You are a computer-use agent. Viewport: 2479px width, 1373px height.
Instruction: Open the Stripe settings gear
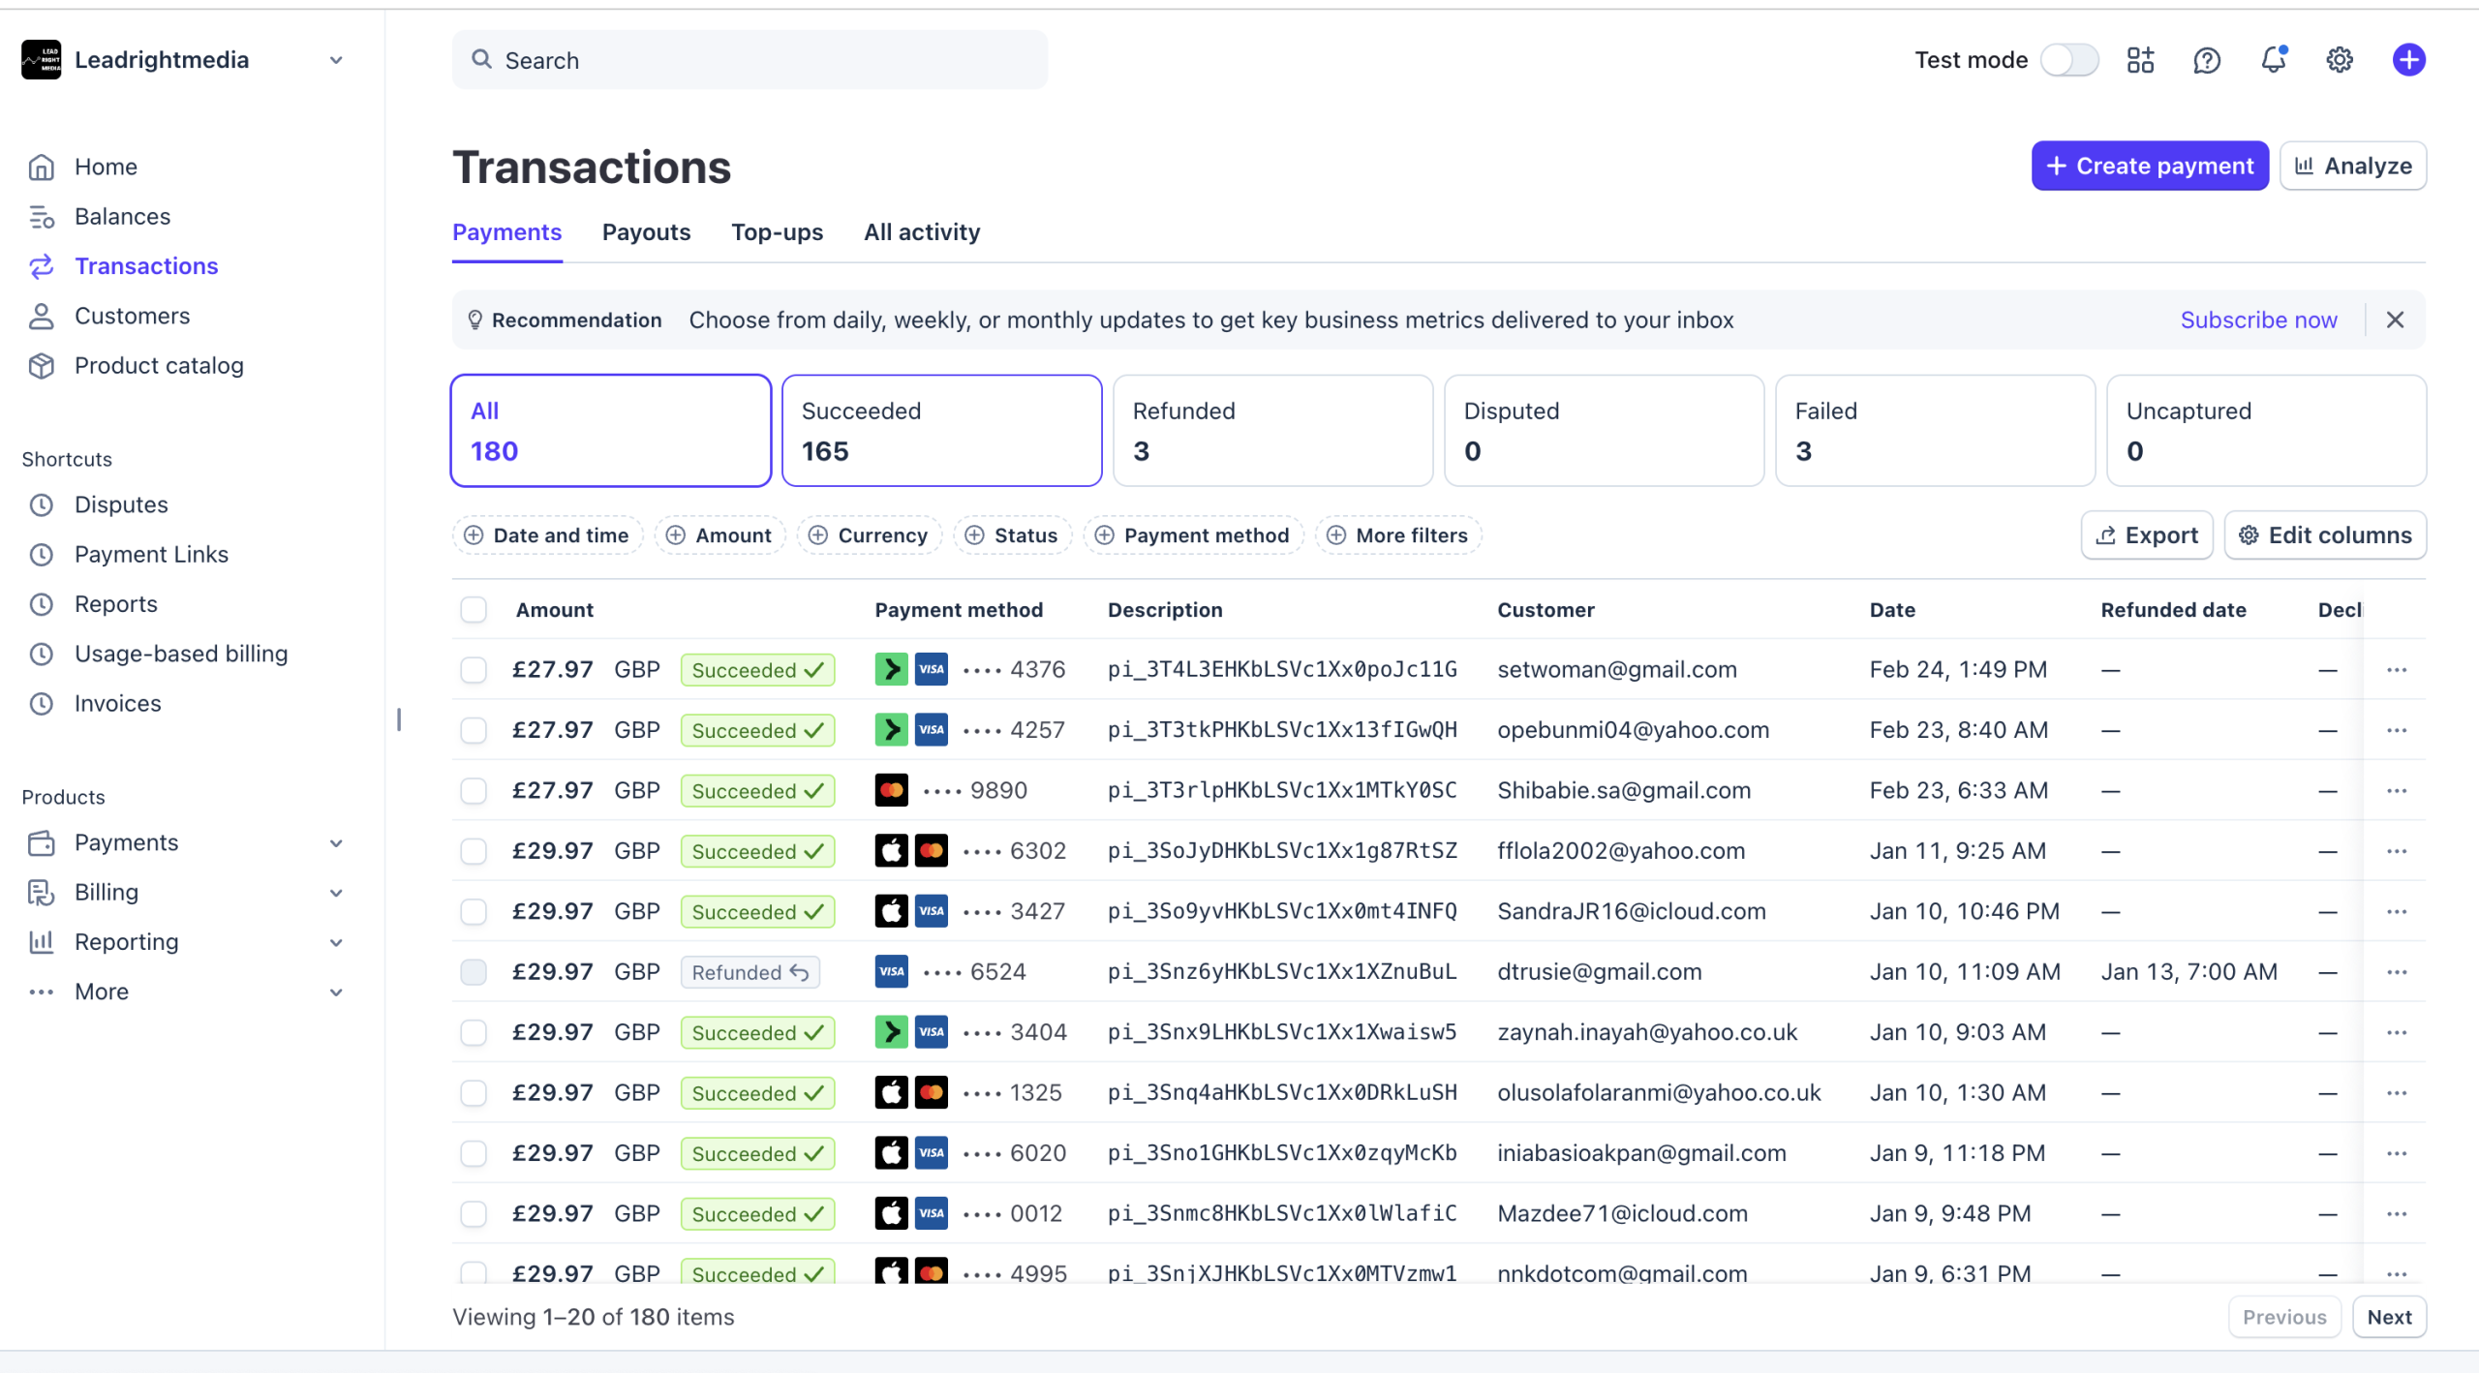point(2339,59)
